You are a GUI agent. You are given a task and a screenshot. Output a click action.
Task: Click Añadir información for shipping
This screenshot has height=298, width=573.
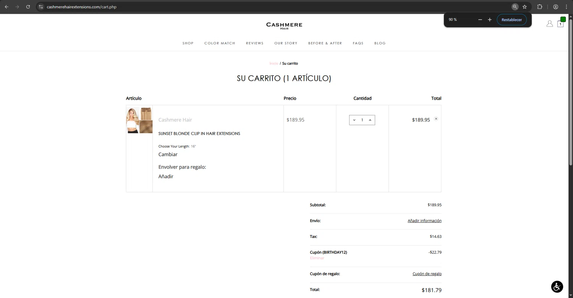(424, 221)
